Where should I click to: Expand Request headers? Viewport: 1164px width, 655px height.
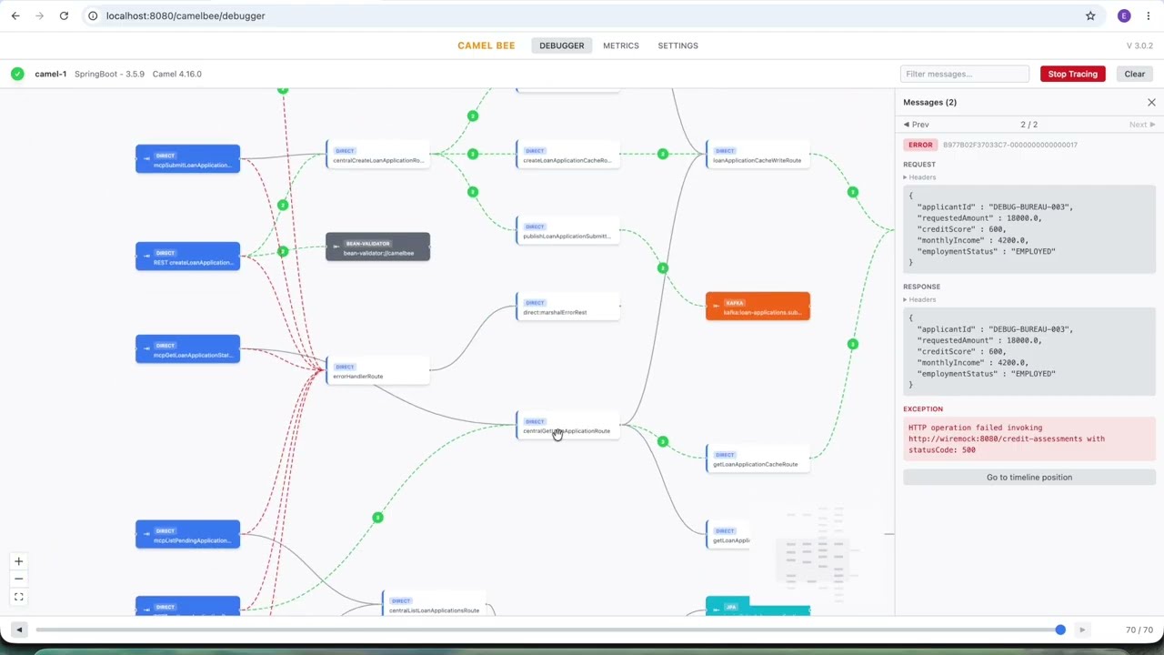[x=919, y=177]
